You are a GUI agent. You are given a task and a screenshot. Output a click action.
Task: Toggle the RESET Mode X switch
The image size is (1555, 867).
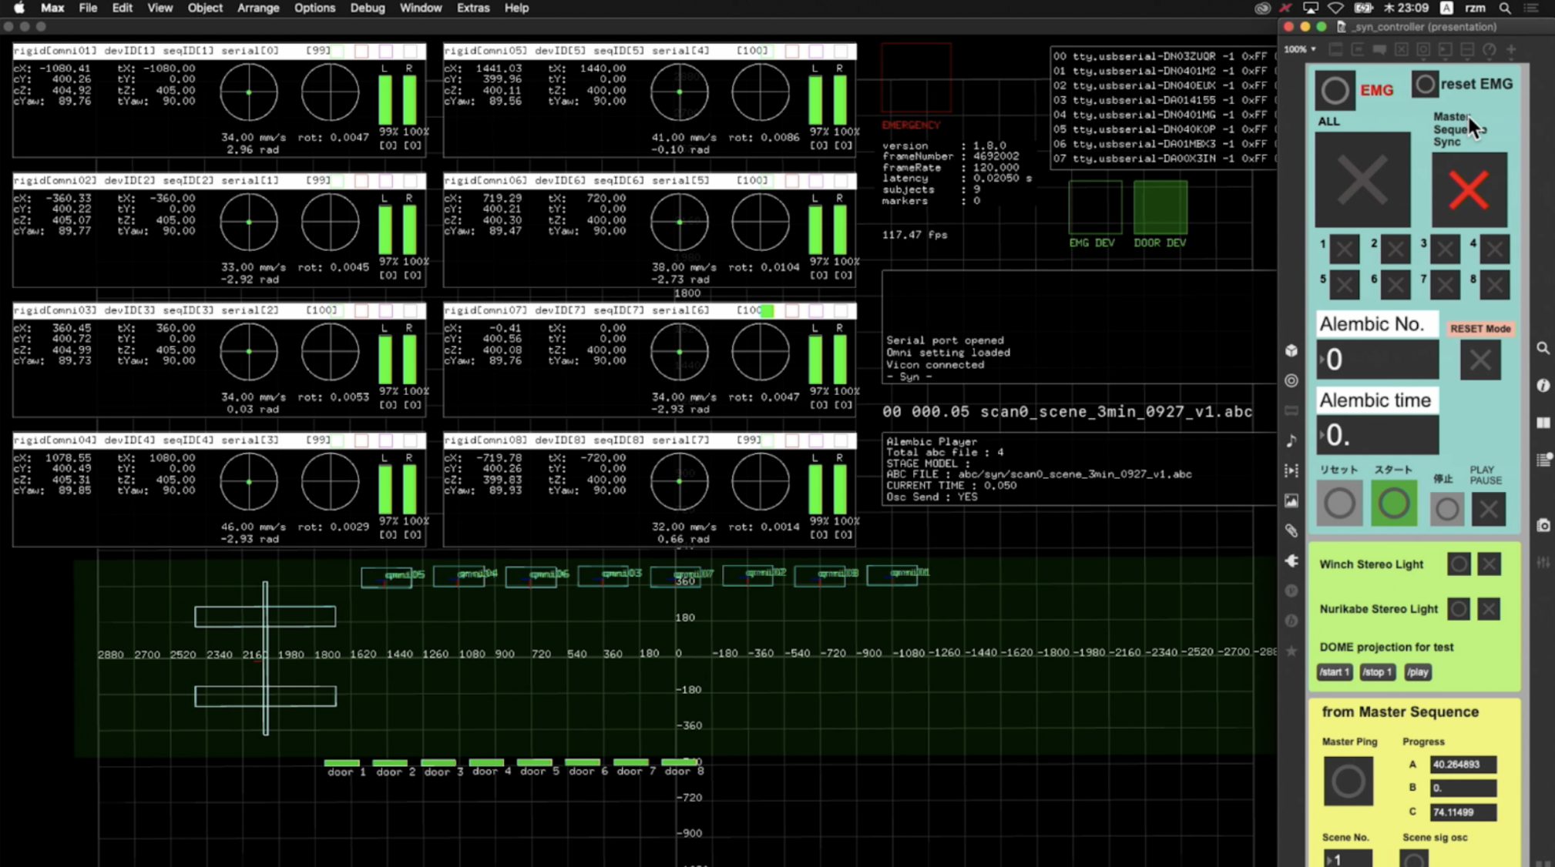[x=1480, y=360]
